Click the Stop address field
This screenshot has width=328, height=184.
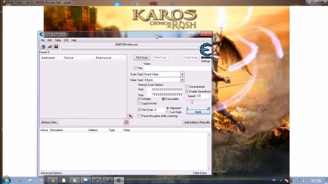coord(165,95)
